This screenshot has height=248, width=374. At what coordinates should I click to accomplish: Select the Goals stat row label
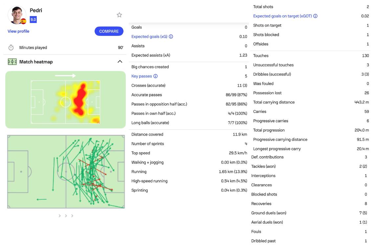pyautogui.click(x=137, y=27)
